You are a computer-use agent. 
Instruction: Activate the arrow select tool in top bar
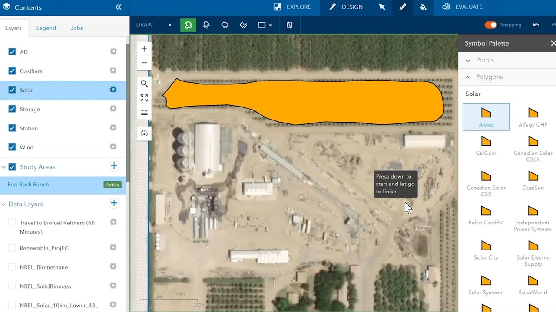(382, 7)
